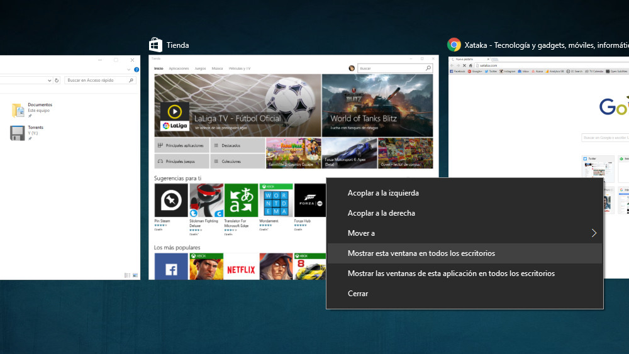Click the user avatar in Tienda header
Screen dimensions: 629x354
[x=352, y=68]
